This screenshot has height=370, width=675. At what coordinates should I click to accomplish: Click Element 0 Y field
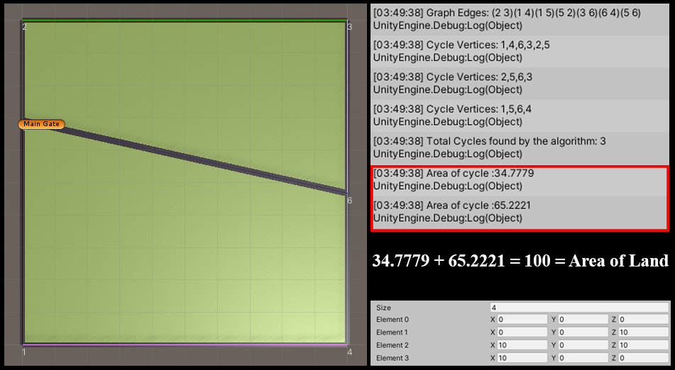tap(583, 319)
